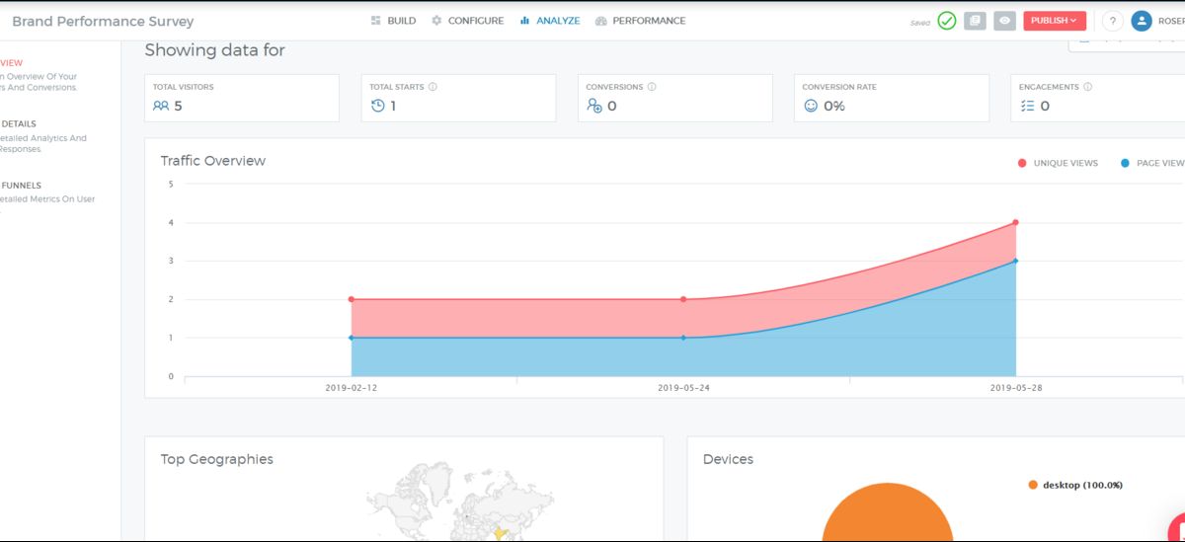Click the info icon beside Conversions
1185x542 pixels.
[652, 87]
